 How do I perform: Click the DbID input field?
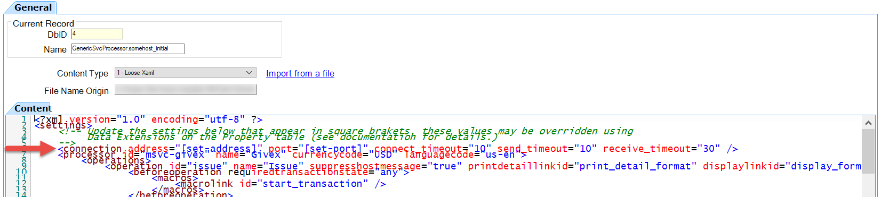[x=97, y=34]
